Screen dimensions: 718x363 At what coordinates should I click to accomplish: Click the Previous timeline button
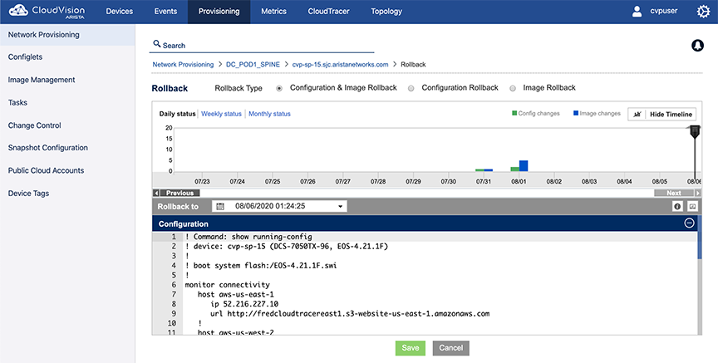tap(179, 194)
